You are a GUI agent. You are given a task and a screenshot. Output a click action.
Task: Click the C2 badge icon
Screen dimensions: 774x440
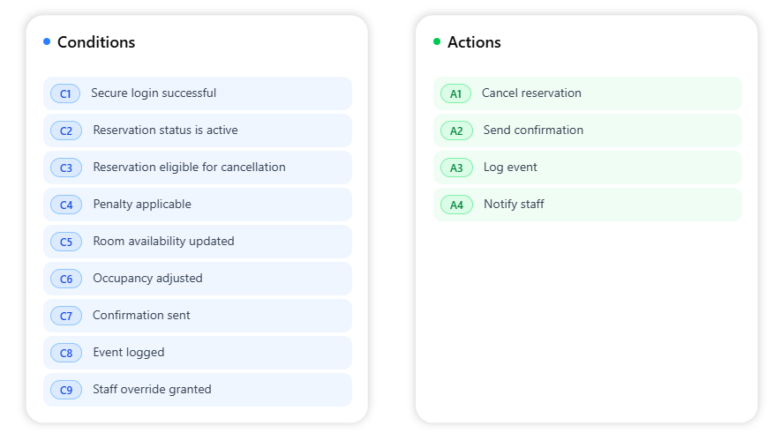click(x=66, y=131)
